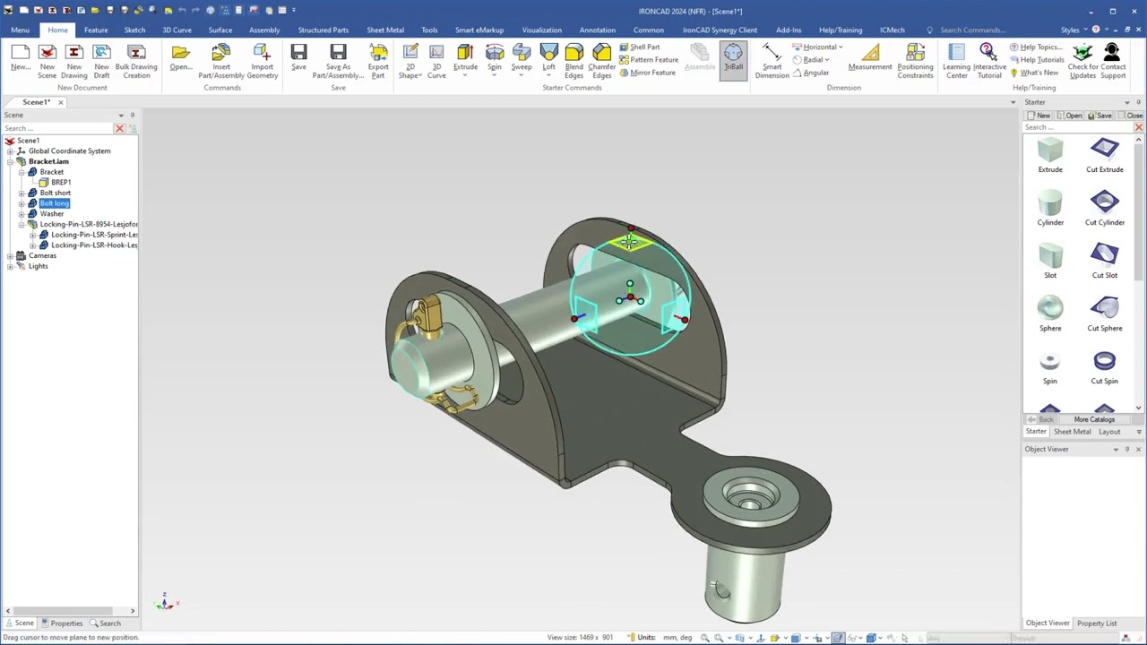Click What's New link
1147x645 pixels.
(1034, 73)
